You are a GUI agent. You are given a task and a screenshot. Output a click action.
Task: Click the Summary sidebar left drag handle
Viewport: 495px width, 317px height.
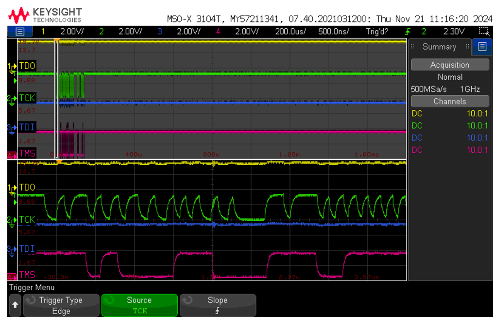tap(412, 47)
